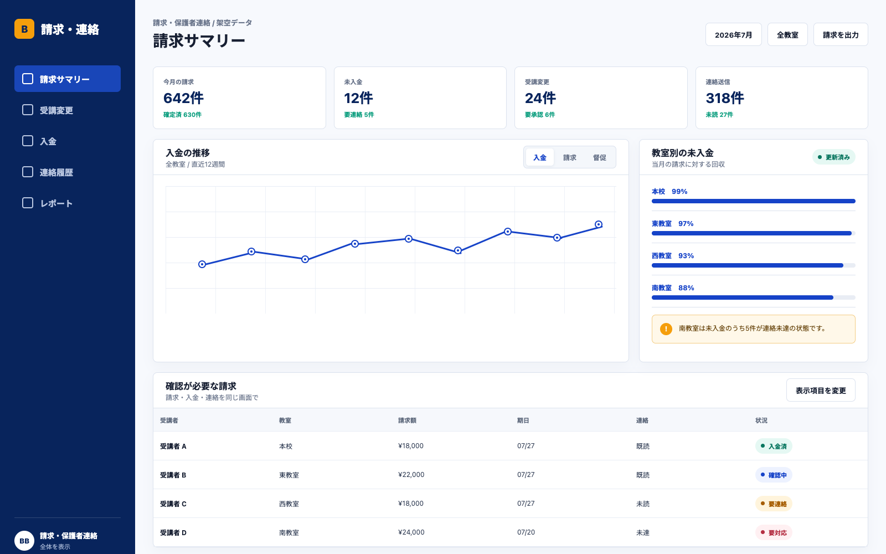Image resolution: width=886 pixels, height=554 pixels.
Task: Click the 連絡送信 318件 card
Action: point(782,98)
